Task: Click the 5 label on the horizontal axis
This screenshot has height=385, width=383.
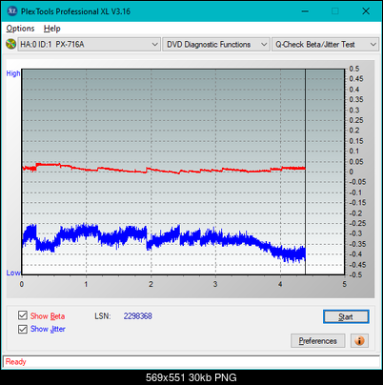Action: (344, 284)
